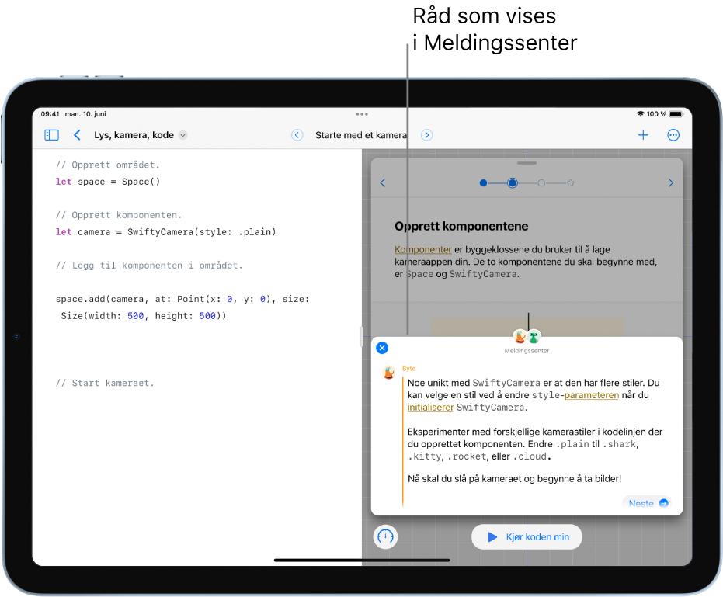Open the run speed gauge button
The height and width of the screenshot is (597, 723).
tap(385, 537)
